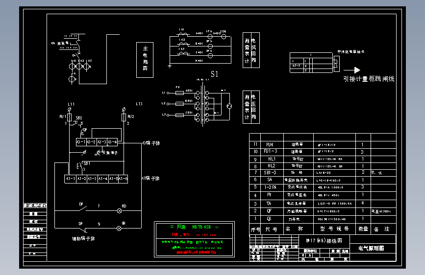Select the FU2 fuse symbol
This screenshot has height=275, width=425.
click(x=124, y=117)
